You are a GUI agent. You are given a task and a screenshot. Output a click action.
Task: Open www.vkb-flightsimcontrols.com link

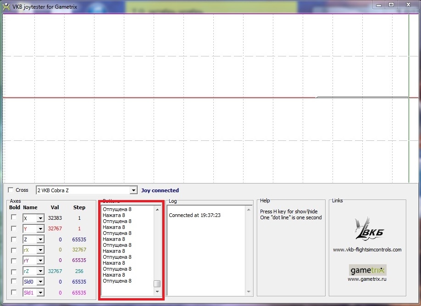point(367,250)
